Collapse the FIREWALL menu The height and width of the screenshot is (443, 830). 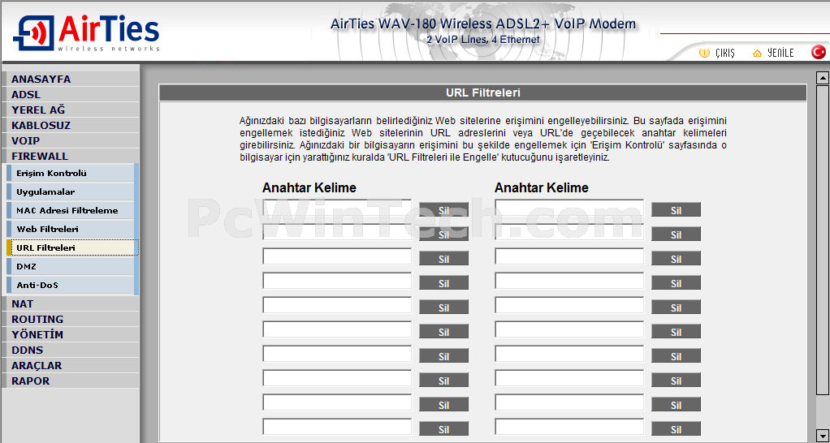click(70, 156)
